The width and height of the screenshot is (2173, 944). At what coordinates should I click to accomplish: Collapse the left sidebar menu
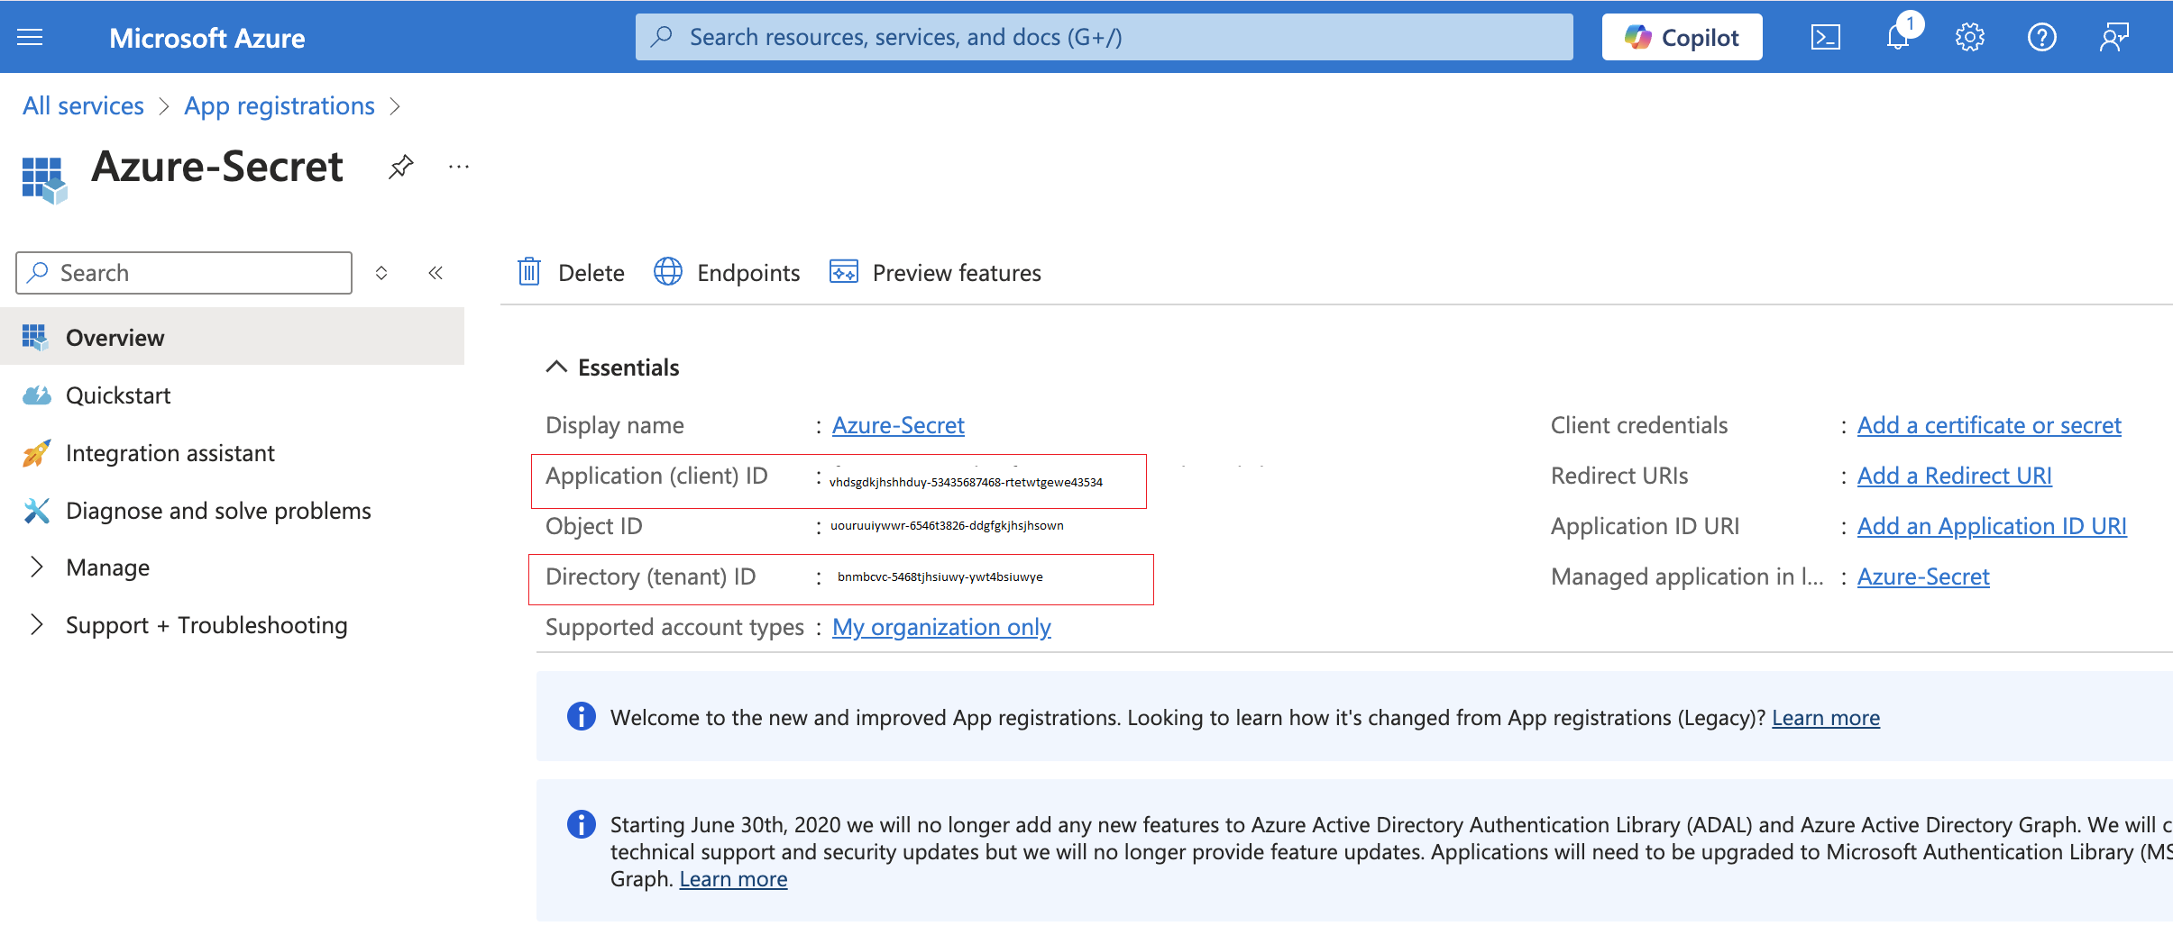click(x=436, y=273)
